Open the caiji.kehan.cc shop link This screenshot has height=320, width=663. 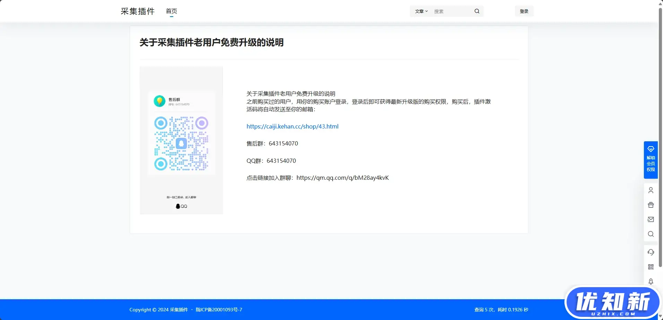coord(292,126)
